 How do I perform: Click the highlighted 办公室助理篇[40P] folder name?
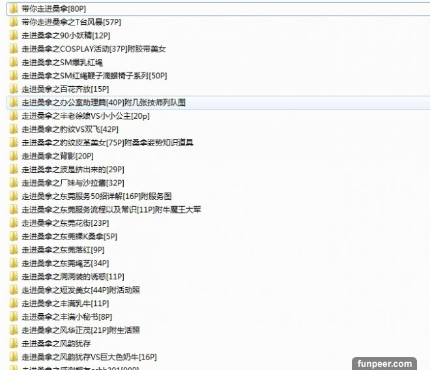pos(104,102)
